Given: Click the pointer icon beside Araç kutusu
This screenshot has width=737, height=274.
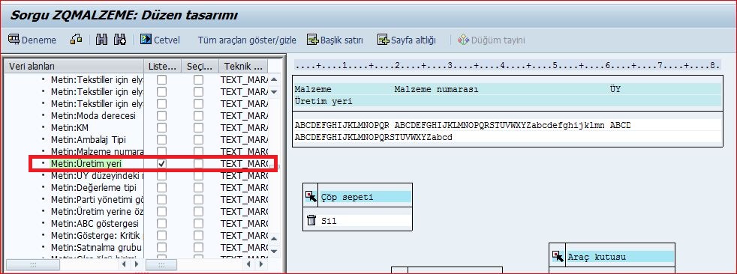Looking at the screenshot, I should pyautogui.click(x=558, y=256).
